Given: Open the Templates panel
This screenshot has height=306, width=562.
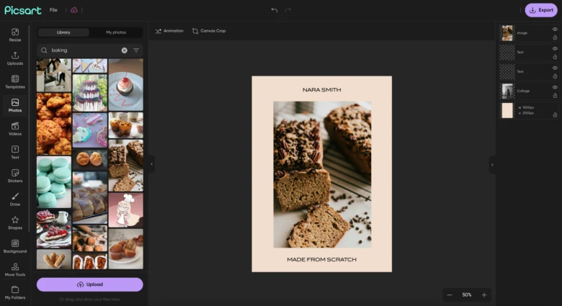Looking at the screenshot, I should coord(14,81).
